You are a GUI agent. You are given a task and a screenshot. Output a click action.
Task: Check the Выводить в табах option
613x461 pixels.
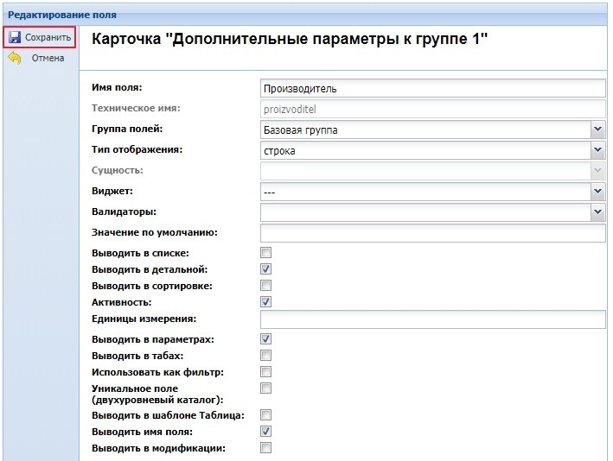pos(266,356)
